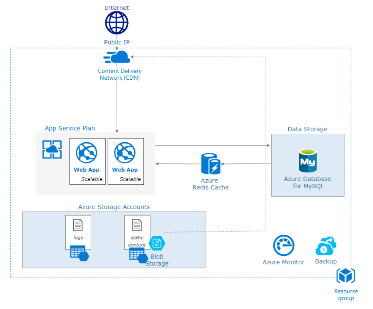The image size is (373, 309).
Task: Click the table storage icon under static content
Action: 139,255
